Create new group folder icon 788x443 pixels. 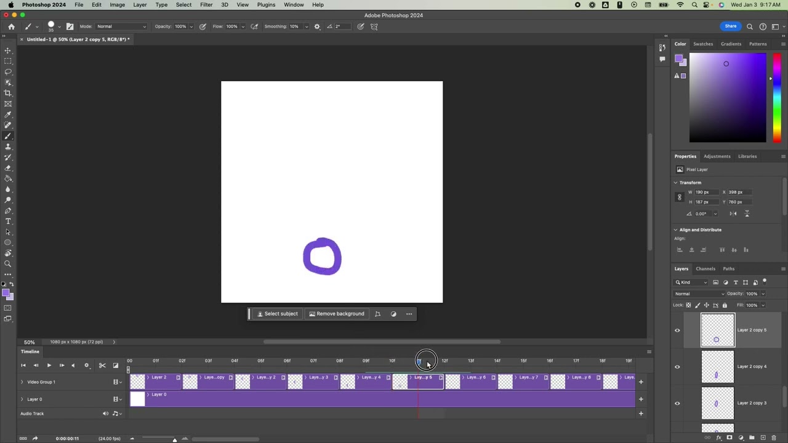click(752, 437)
